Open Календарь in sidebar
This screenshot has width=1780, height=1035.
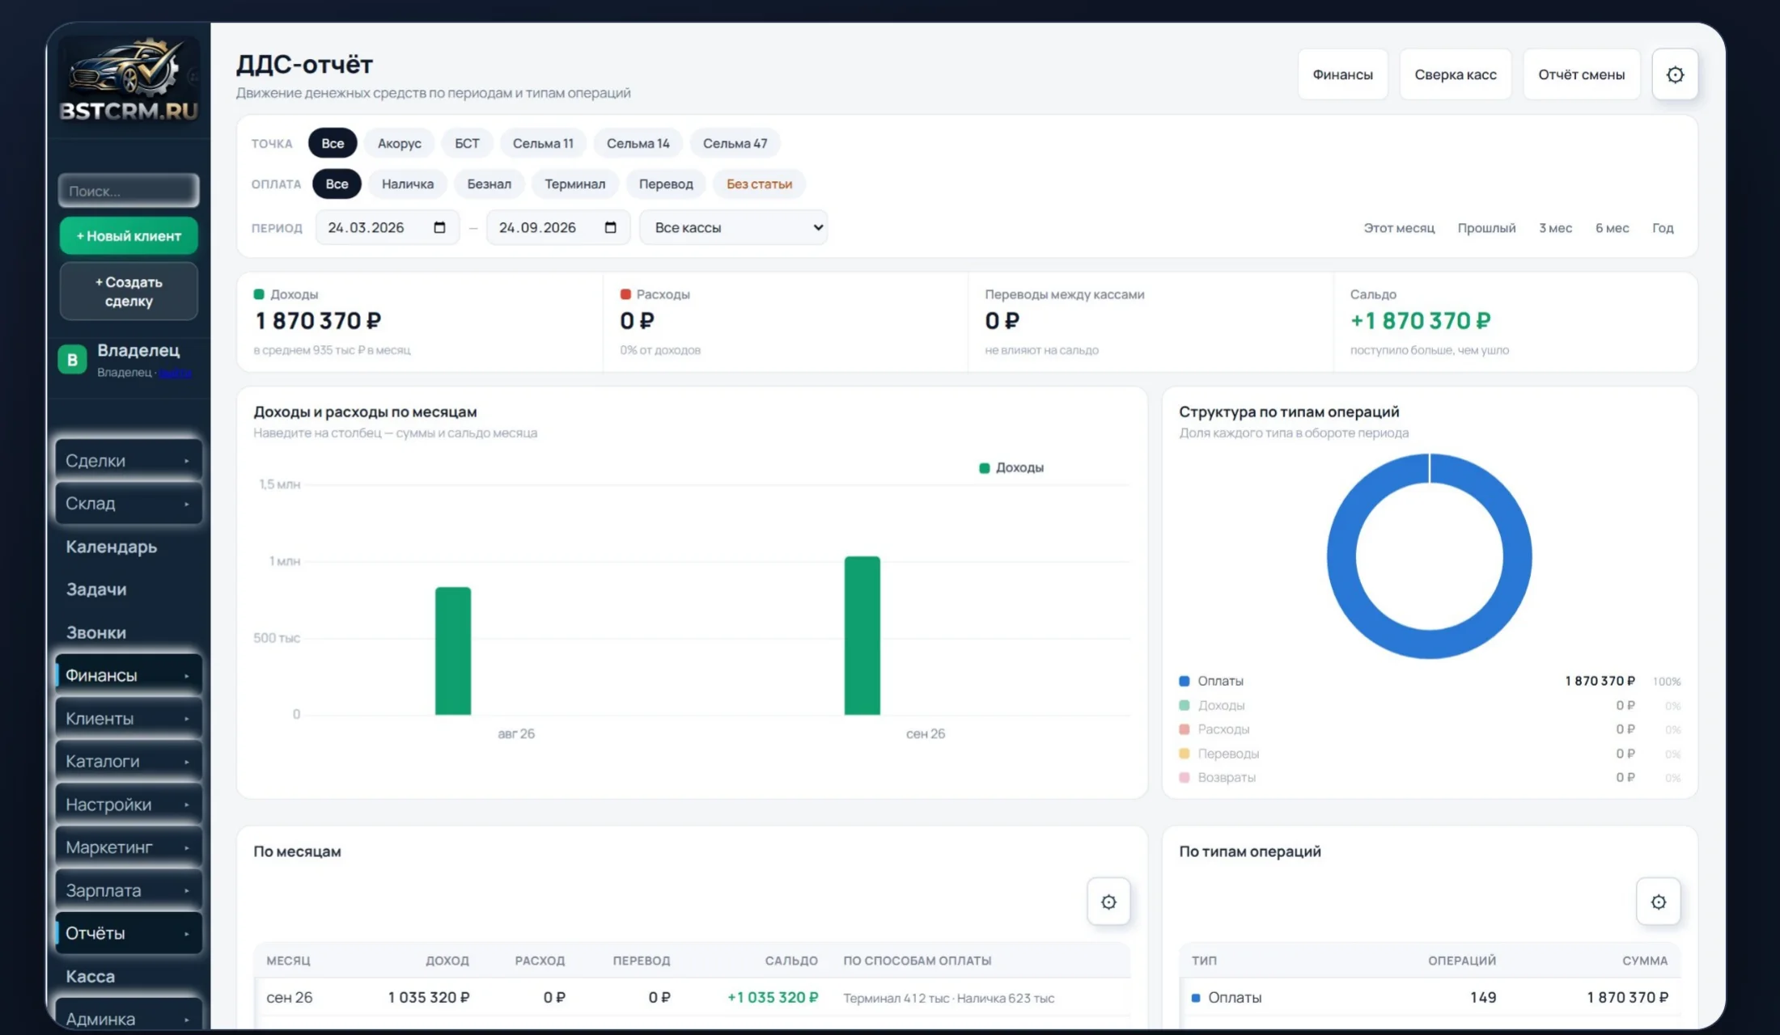click(111, 547)
